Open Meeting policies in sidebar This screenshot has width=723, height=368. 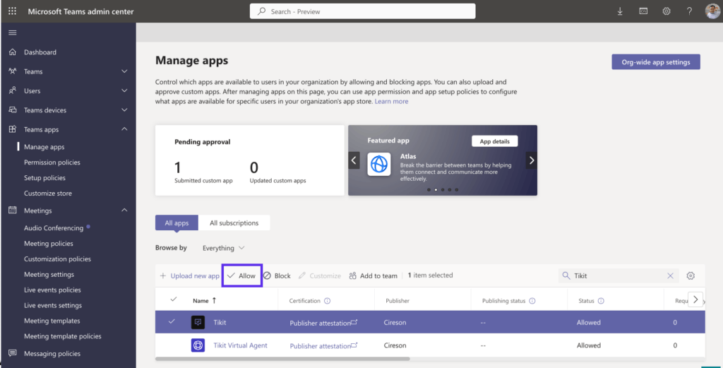coord(49,244)
